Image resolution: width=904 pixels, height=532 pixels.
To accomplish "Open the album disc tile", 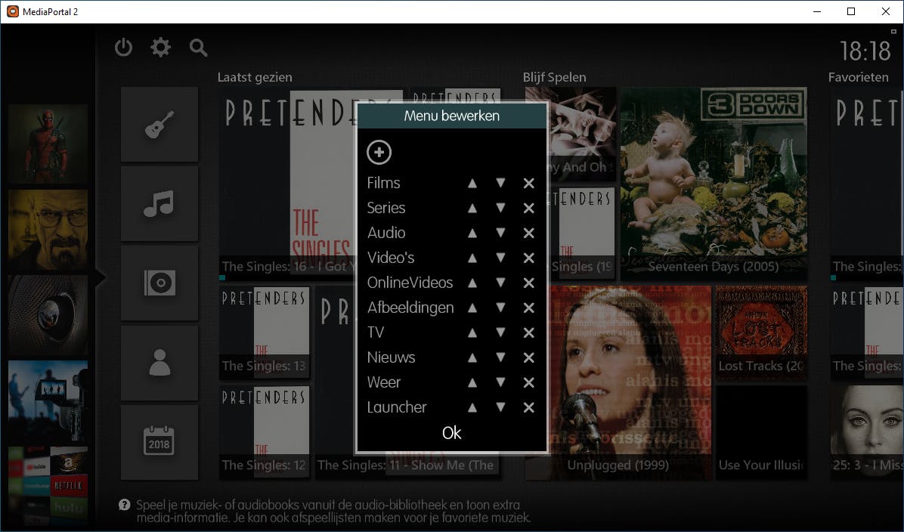I will (159, 283).
